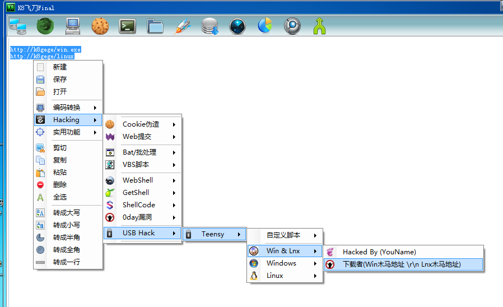Open the file folder toolbar icon
Image resolution: width=503 pixels, height=307 pixels.
point(155,26)
